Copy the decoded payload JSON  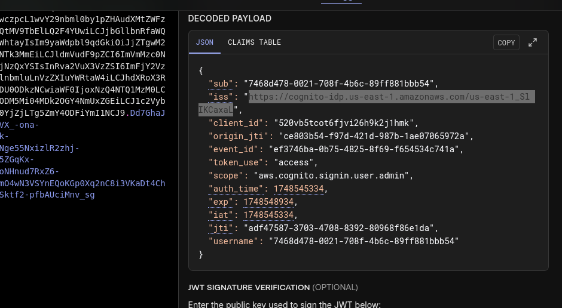[506, 42]
